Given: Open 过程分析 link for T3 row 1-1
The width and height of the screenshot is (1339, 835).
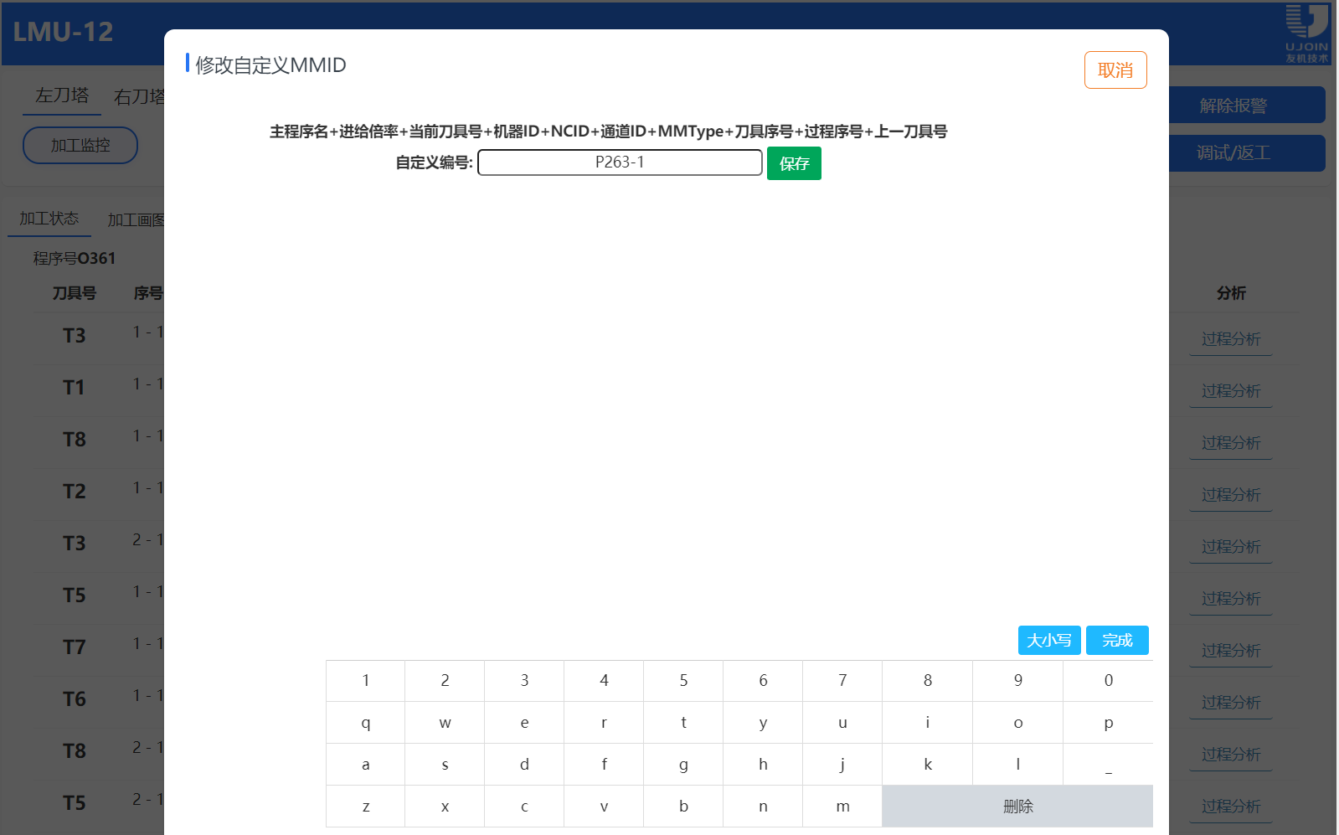Looking at the screenshot, I should point(1231,339).
